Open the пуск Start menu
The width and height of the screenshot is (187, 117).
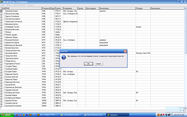(7, 115)
